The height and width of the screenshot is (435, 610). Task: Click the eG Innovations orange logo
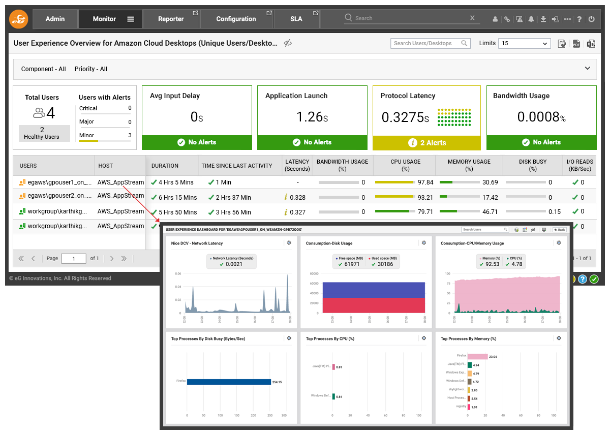[19, 19]
